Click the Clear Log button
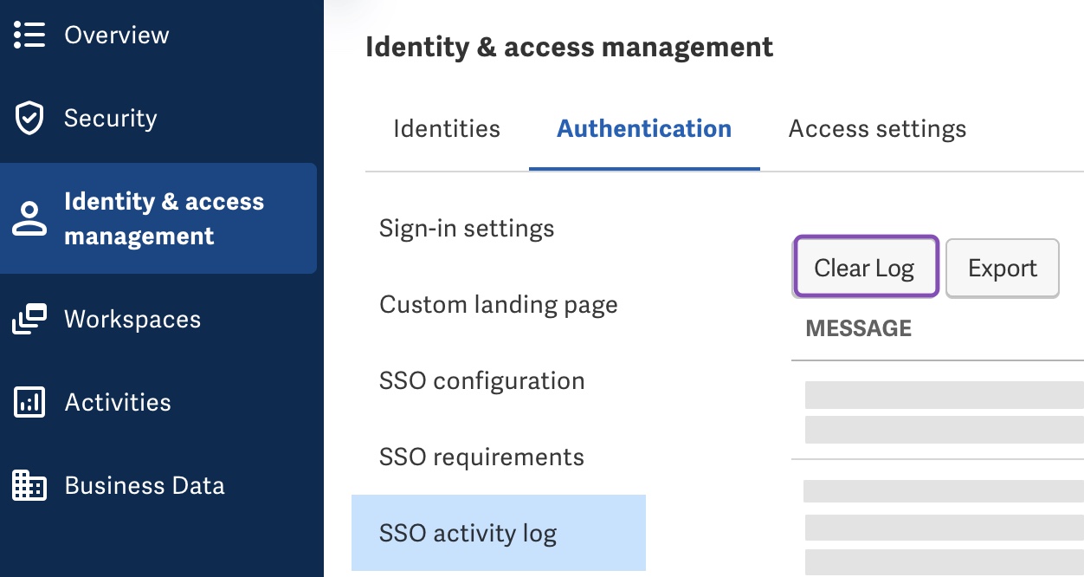This screenshot has width=1084, height=577. (865, 268)
